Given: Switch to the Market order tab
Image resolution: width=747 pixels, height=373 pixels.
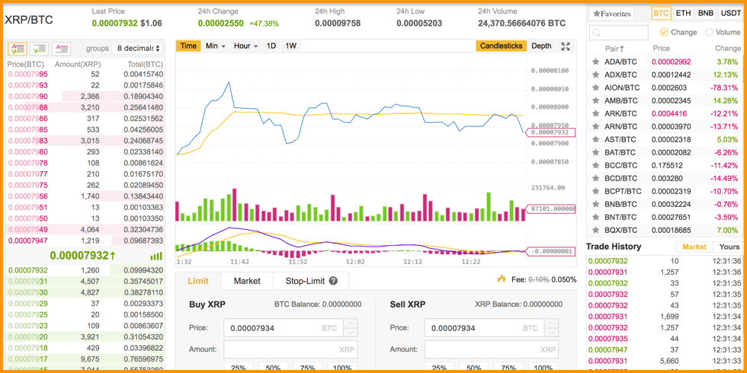Looking at the screenshot, I should click(247, 281).
